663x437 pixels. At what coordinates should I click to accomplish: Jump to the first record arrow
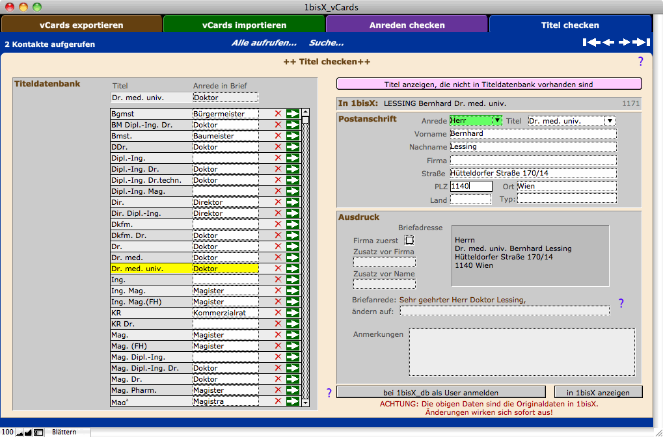pyautogui.click(x=591, y=43)
